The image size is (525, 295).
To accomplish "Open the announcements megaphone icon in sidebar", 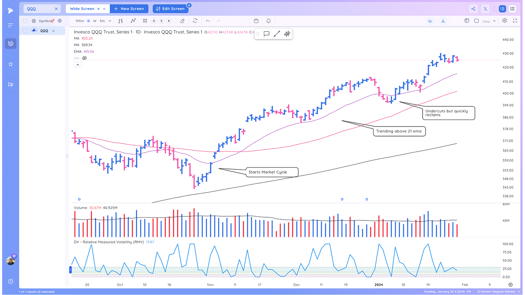I will click(10, 85).
